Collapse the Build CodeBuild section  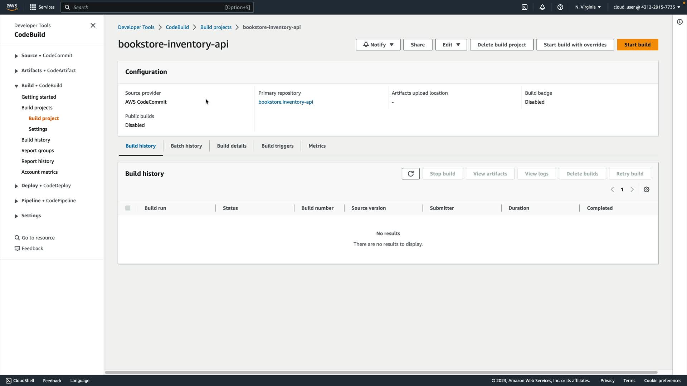[16, 86]
